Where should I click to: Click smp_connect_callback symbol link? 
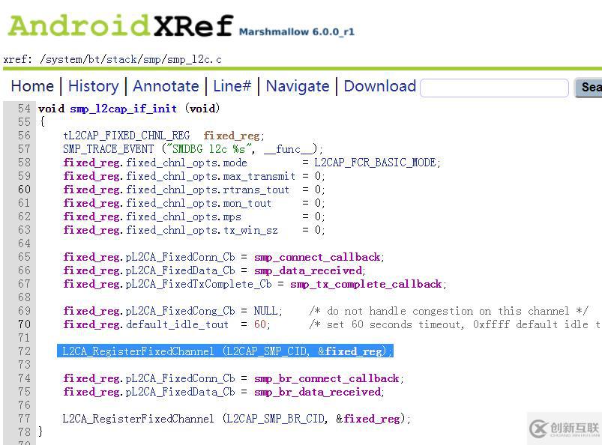coord(317,257)
